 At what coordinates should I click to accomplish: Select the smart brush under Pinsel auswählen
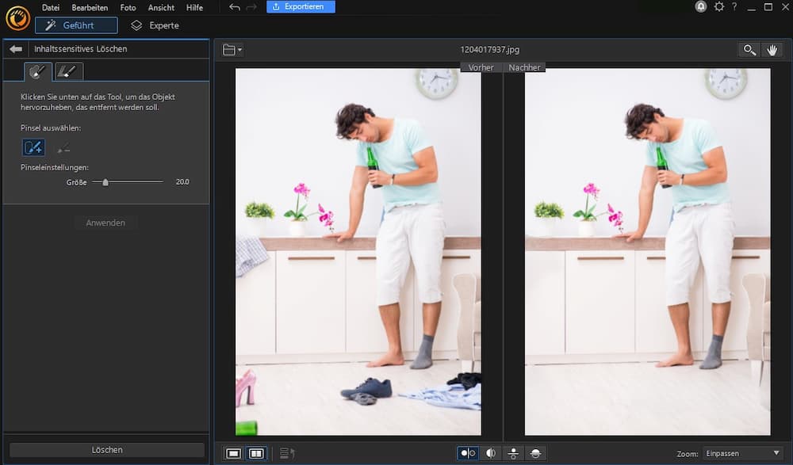click(x=33, y=147)
